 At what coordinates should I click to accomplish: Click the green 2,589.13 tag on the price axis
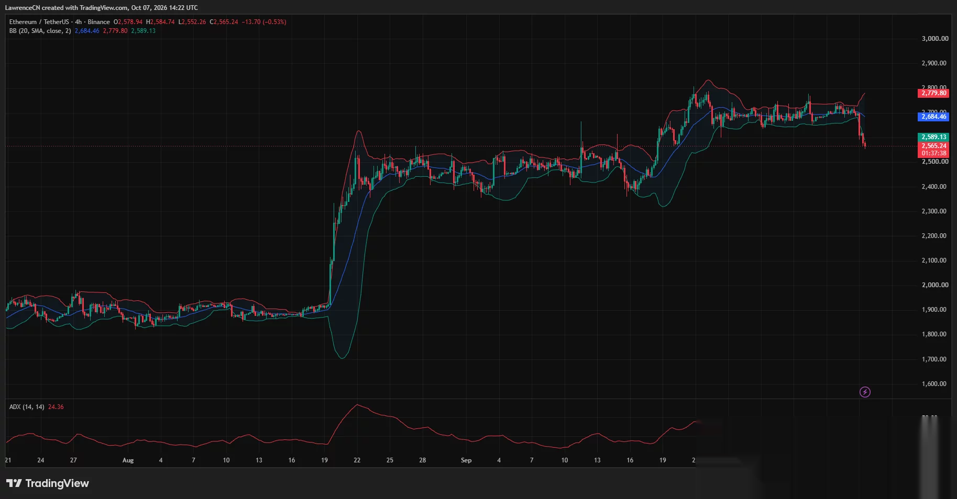click(x=933, y=137)
